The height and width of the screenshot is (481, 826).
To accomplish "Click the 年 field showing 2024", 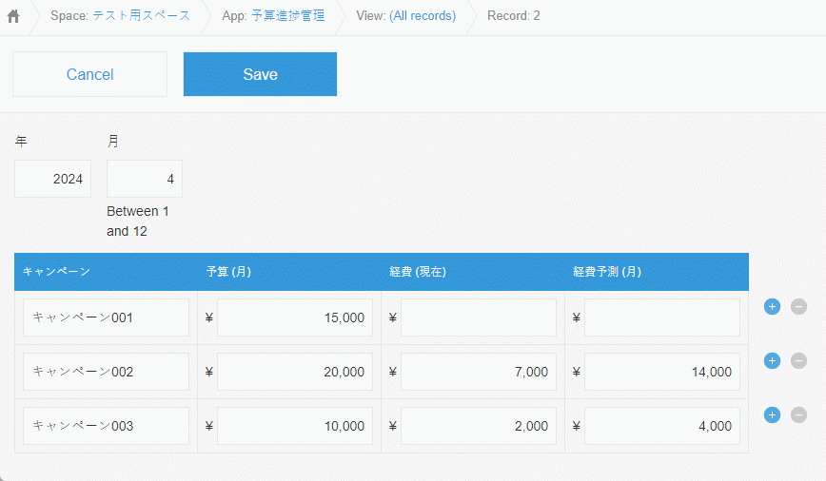I will 53,179.
